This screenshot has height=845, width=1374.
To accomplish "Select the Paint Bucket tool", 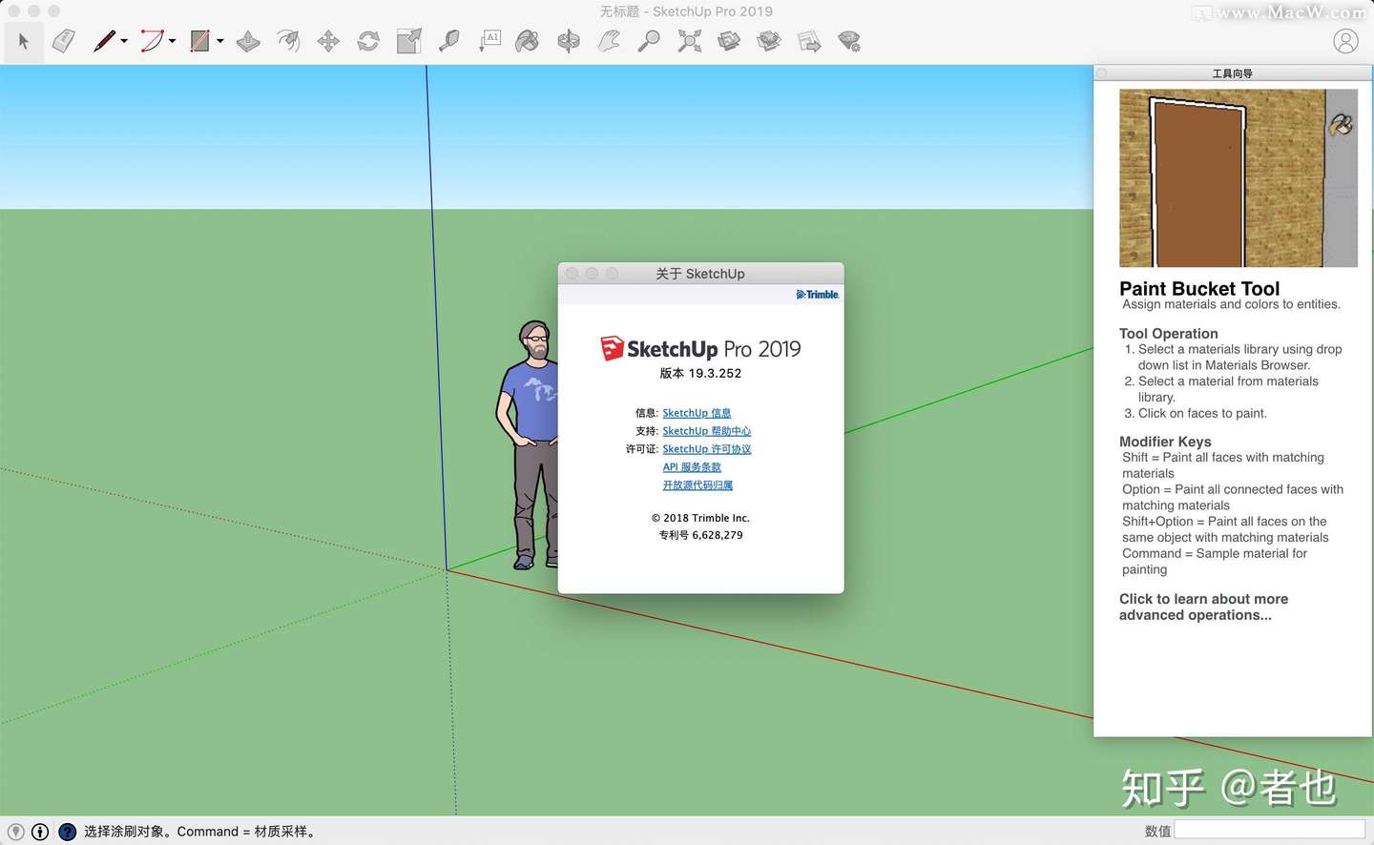I will (x=527, y=41).
